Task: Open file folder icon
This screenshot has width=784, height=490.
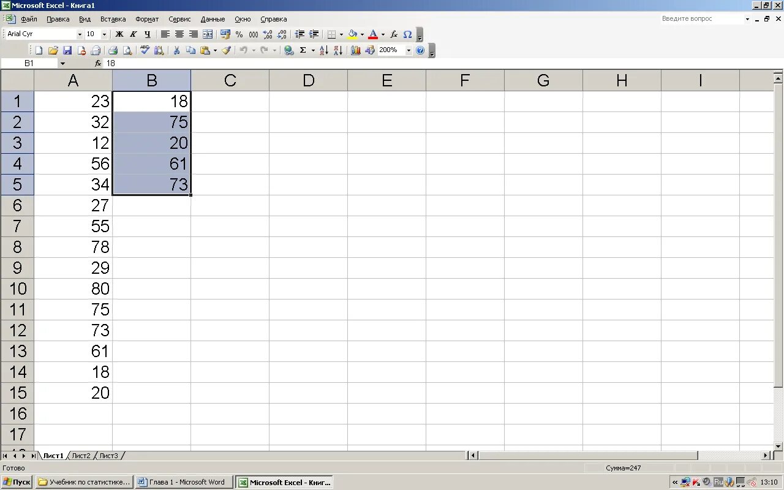Action: 53,50
